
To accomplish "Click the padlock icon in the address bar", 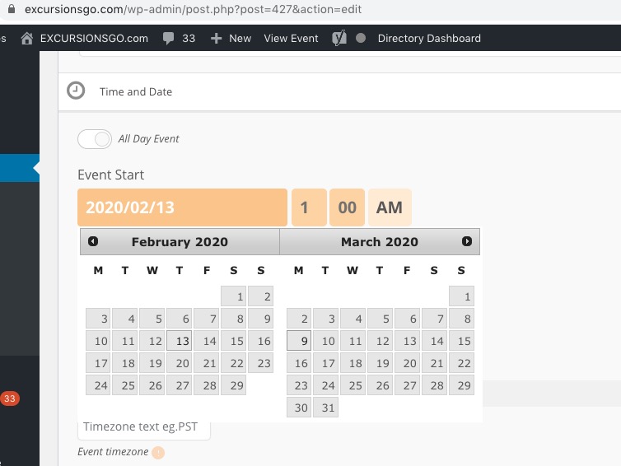I will tap(12, 10).
